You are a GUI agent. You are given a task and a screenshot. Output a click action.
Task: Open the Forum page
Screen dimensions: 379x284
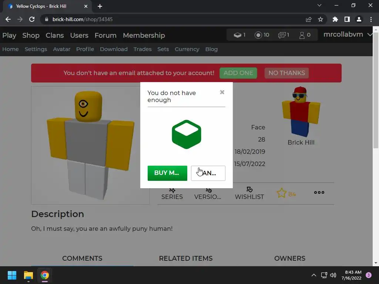[x=105, y=35]
